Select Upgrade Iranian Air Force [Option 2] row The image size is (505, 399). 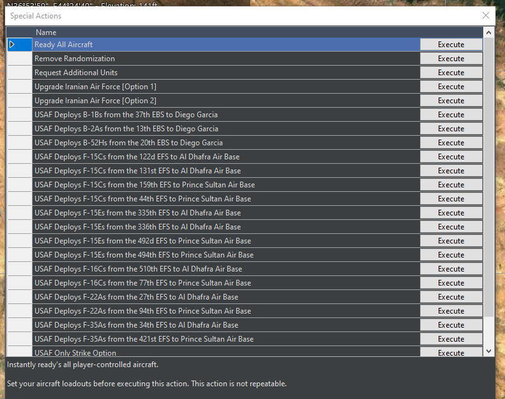coord(226,101)
